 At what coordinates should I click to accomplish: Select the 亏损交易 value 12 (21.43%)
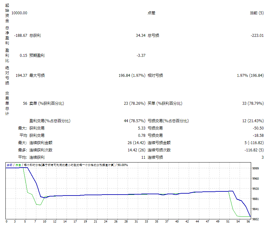click(x=253, y=121)
